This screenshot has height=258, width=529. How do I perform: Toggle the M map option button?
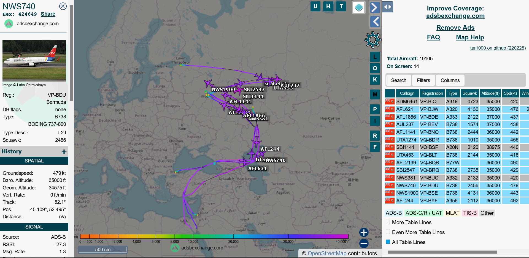pyautogui.click(x=375, y=95)
